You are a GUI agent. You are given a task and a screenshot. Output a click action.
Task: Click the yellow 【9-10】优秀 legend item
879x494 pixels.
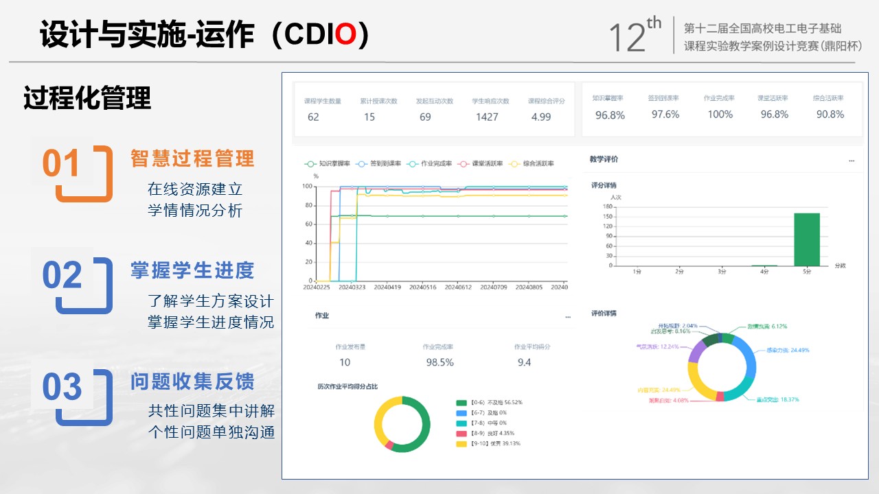[488, 444]
